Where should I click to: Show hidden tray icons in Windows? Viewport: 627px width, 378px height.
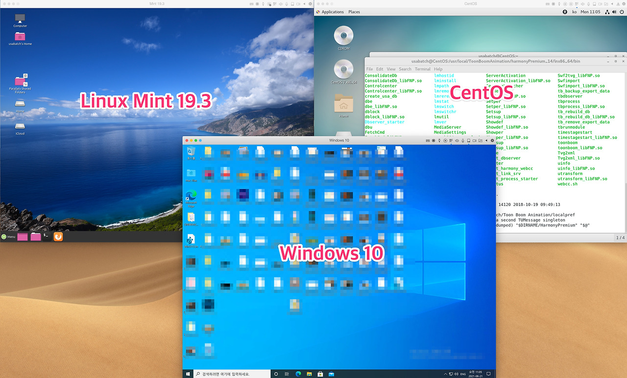click(x=446, y=374)
